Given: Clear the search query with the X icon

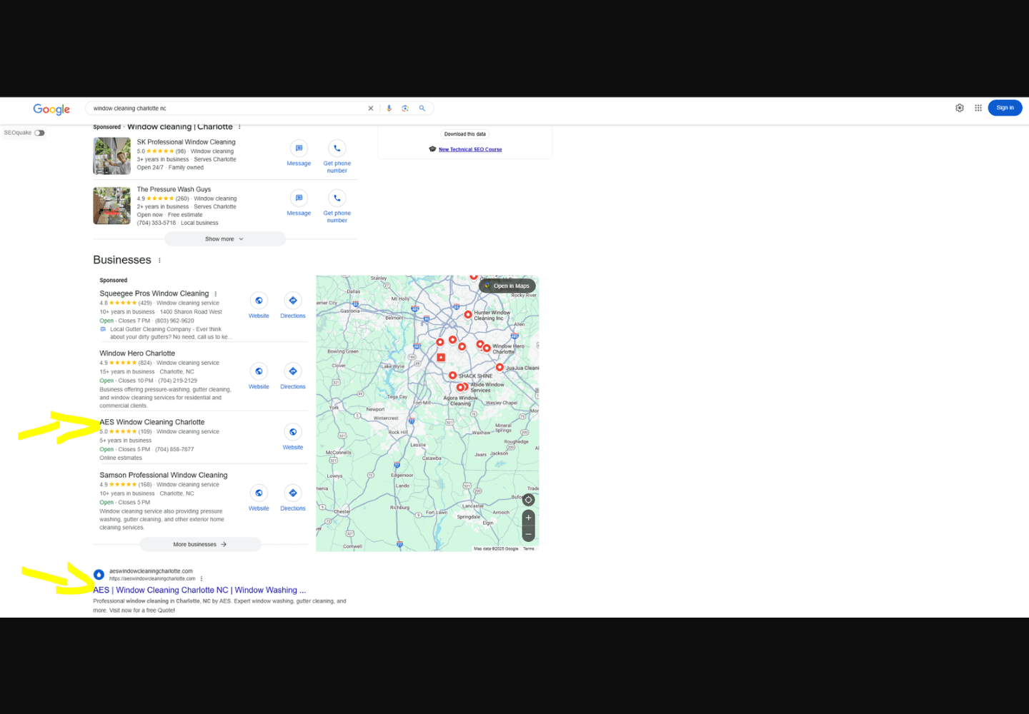Looking at the screenshot, I should pyautogui.click(x=371, y=109).
